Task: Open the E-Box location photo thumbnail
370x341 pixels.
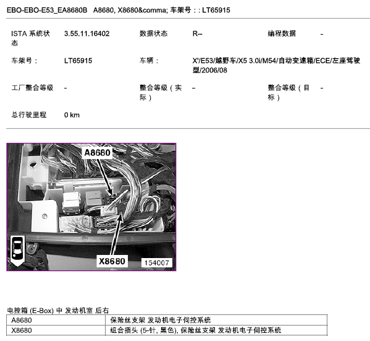Action: [91, 207]
